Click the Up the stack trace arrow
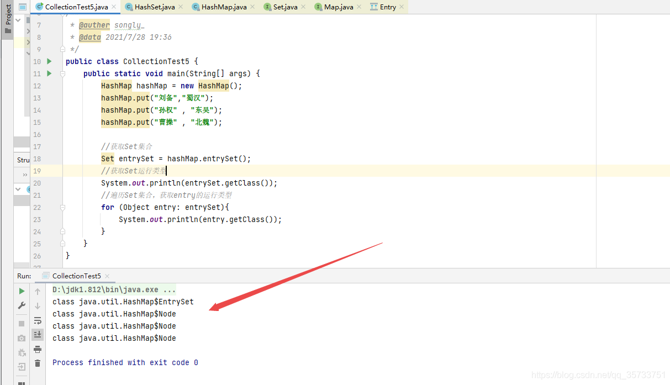Image resolution: width=670 pixels, height=385 pixels. pos(38,291)
